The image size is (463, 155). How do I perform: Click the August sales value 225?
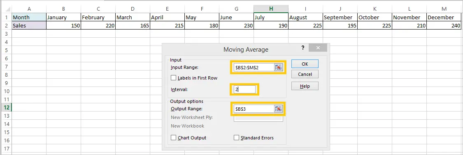point(305,25)
